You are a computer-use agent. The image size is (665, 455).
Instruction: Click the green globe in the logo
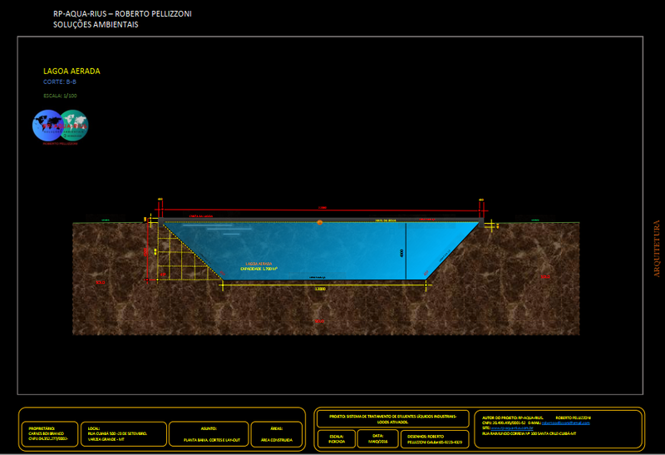[75, 125]
